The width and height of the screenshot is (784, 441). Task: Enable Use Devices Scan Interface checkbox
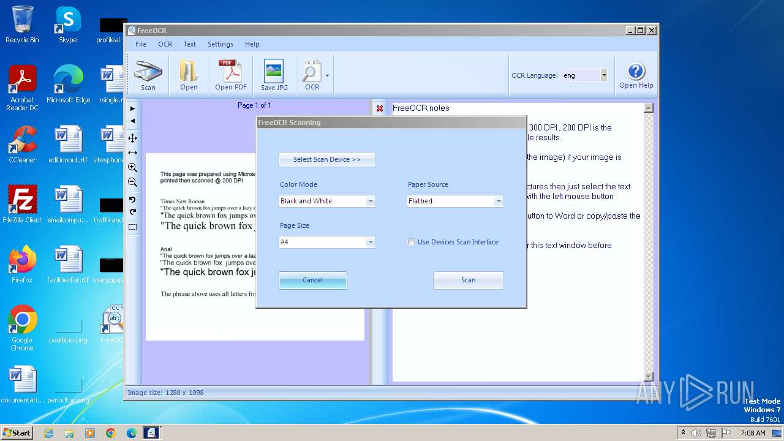tap(411, 242)
